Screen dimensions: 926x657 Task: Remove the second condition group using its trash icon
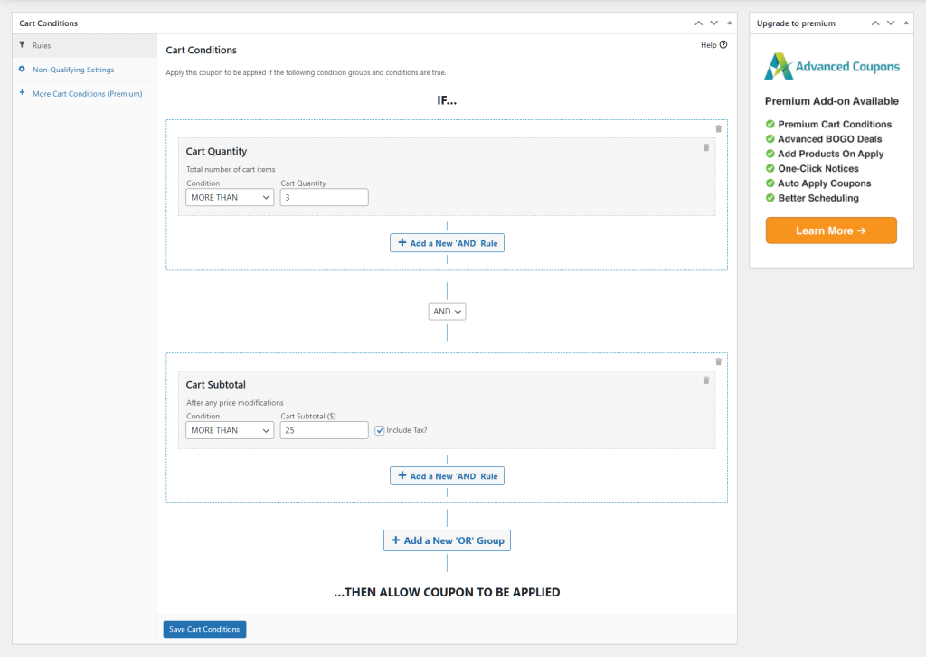pos(719,361)
